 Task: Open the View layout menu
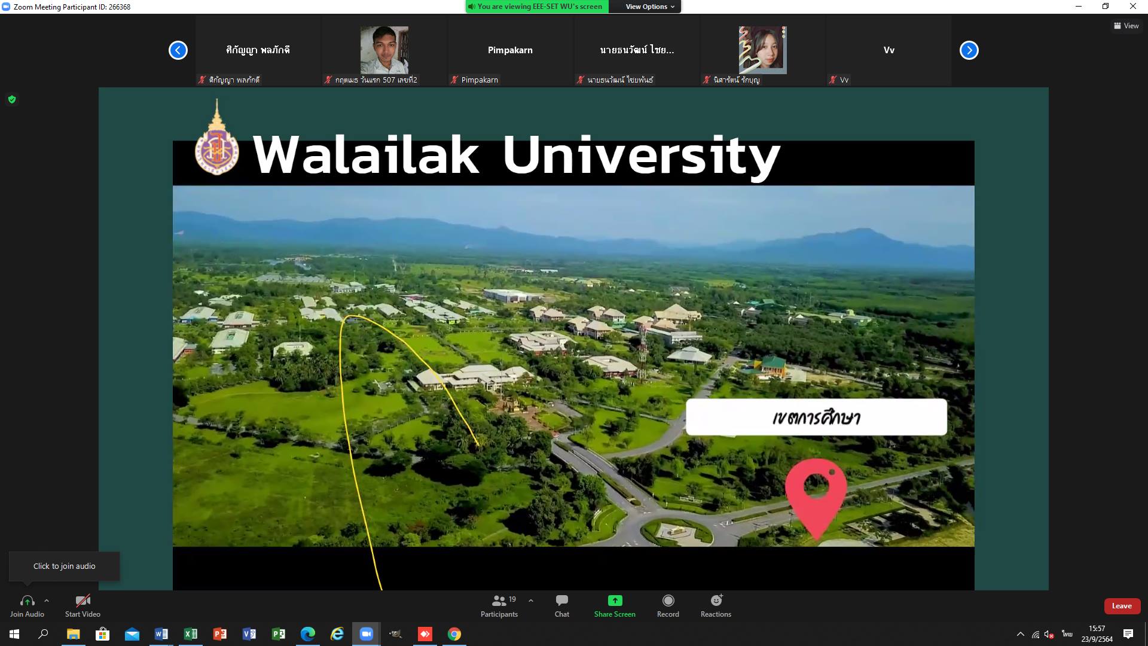click(x=1126, y=26)
